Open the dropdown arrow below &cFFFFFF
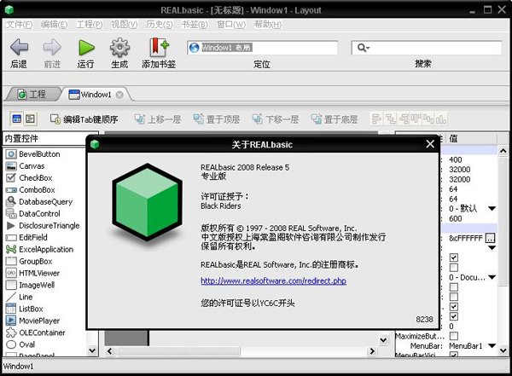This screenshot has width=512, height=376. [492, 248]
